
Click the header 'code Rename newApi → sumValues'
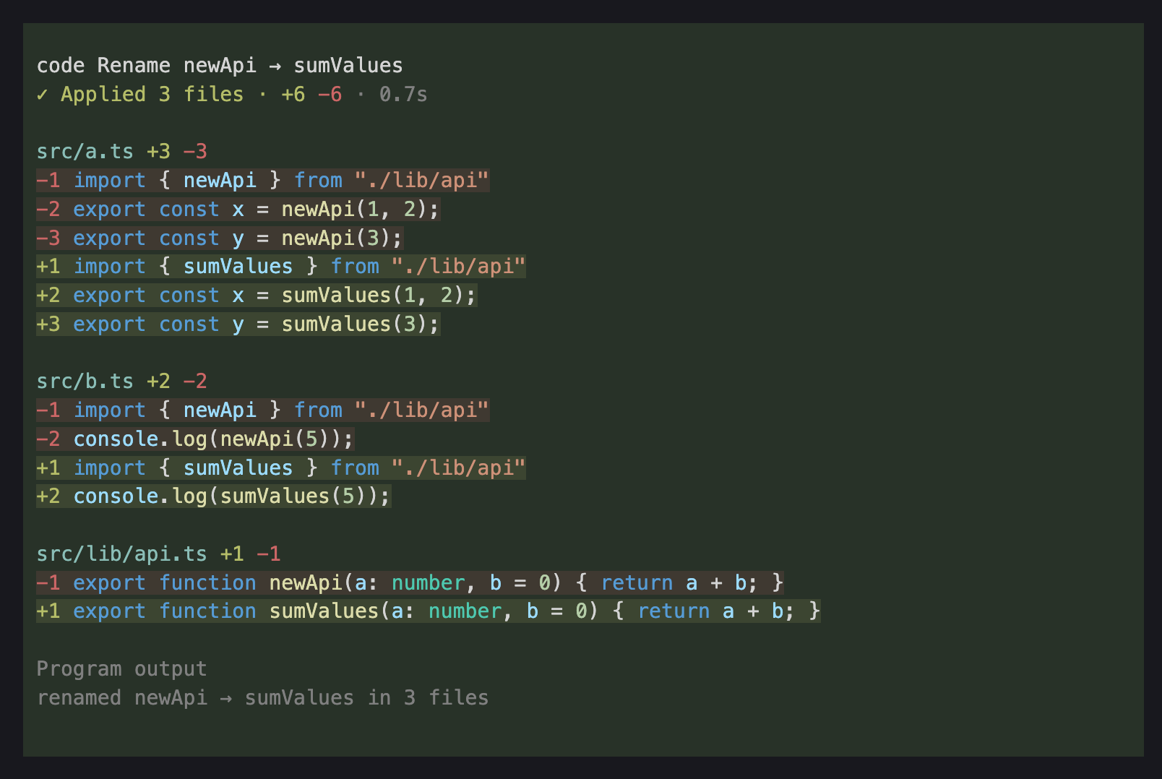point(220,65)
